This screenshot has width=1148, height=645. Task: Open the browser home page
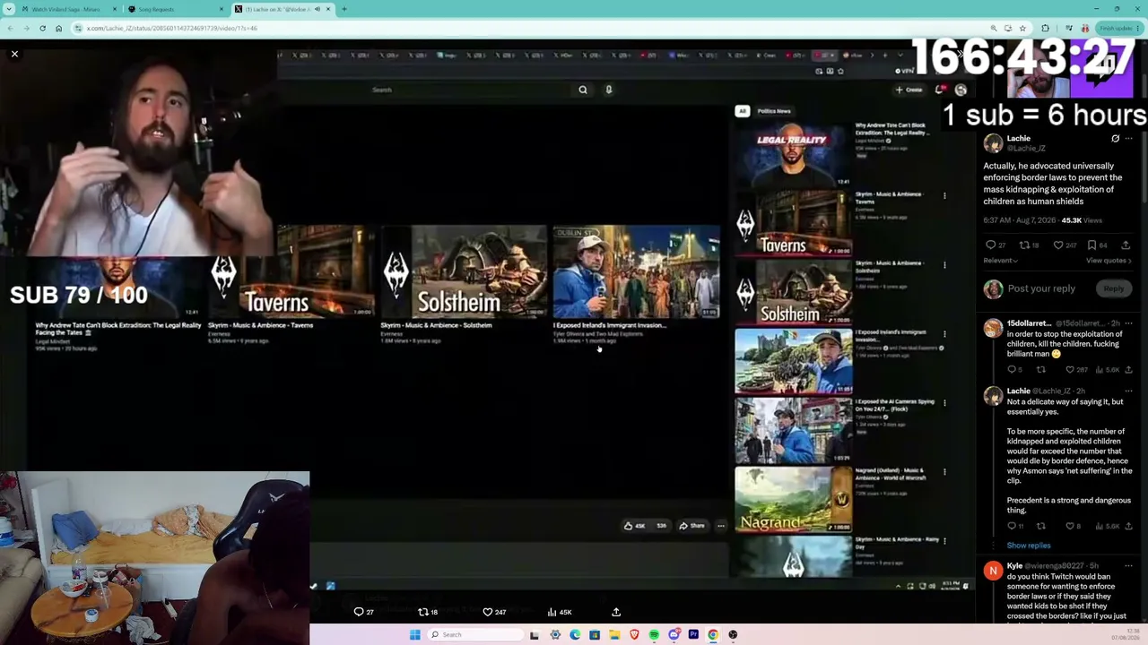click(58, 28)
